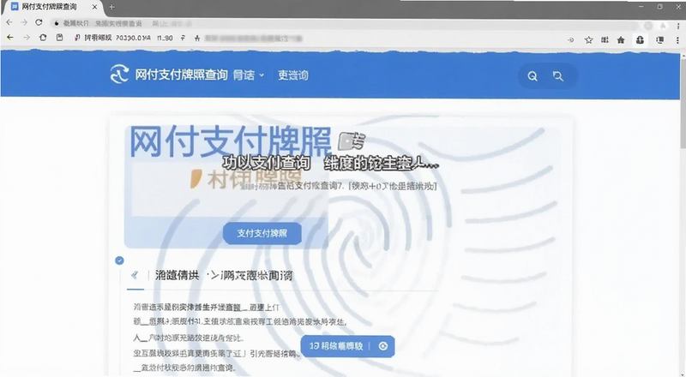The width and height of the screenshot is (686, 377).
Task: Click the 19 相倞毳牌駿 blue button
Action: 348,346
